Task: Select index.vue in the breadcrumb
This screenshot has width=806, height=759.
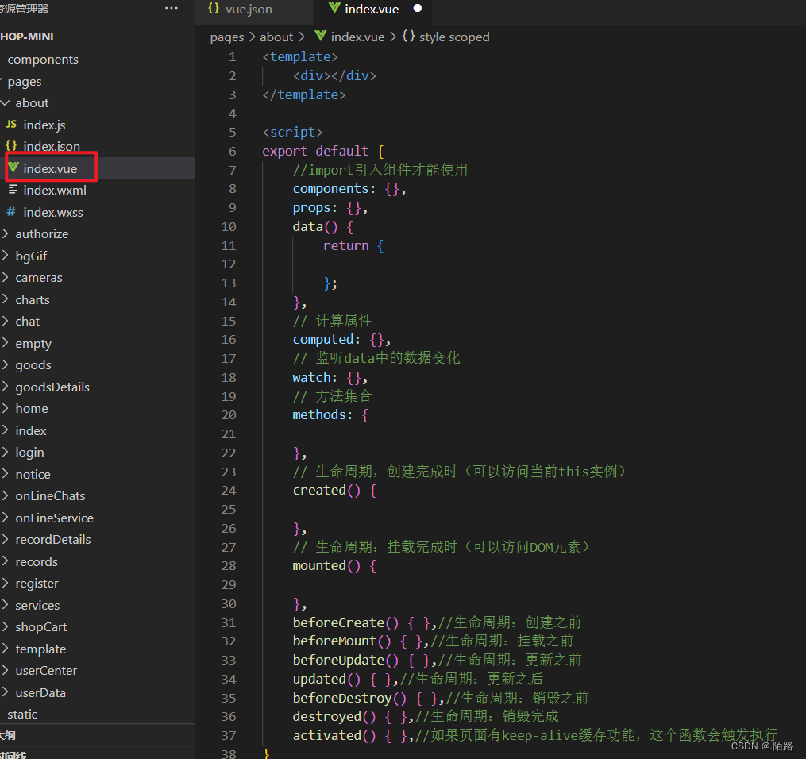Action: click(357, 37)
